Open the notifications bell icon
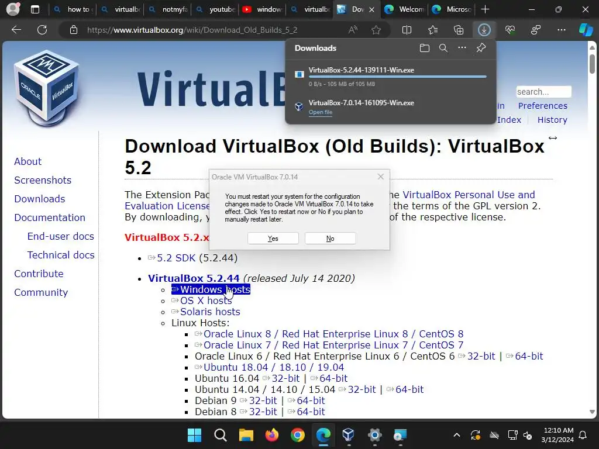The width and height of the screenshot is (599, 449). [x=583, y=435]
